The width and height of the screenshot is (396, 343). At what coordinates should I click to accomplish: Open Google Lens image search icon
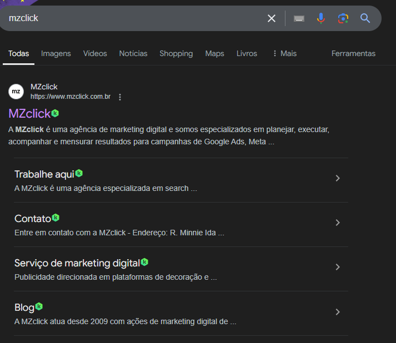343,18
